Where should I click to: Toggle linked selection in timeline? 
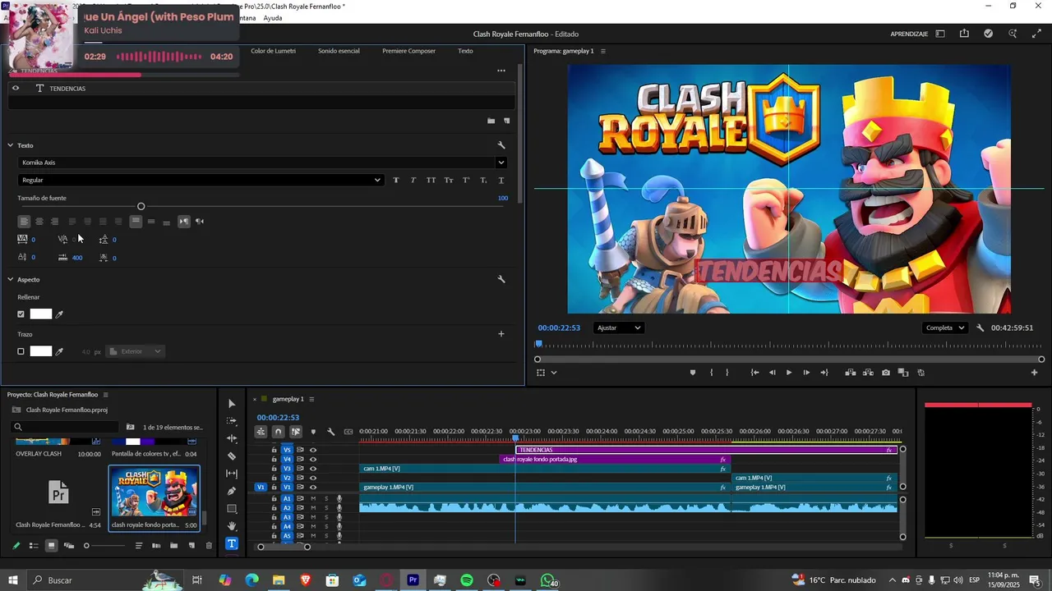coord(296,432)
